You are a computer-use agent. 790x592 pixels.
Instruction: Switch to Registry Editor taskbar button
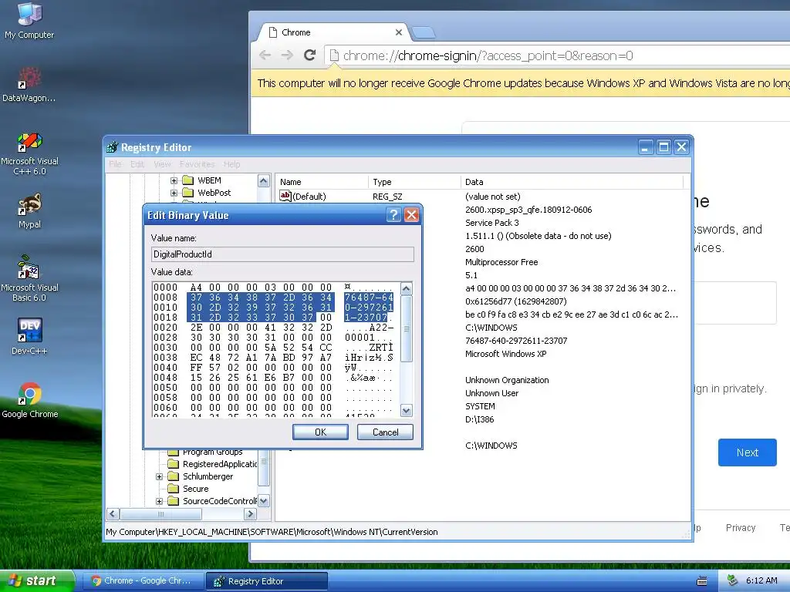click(x=267, y=580)
